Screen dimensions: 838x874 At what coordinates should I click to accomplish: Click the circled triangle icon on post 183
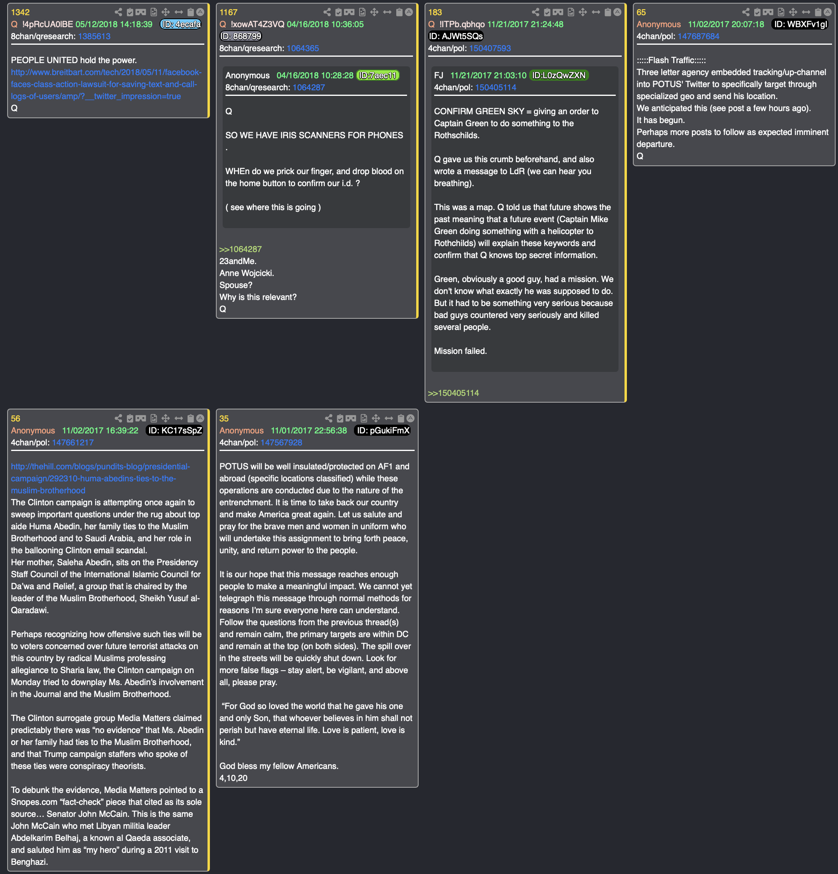617,12
